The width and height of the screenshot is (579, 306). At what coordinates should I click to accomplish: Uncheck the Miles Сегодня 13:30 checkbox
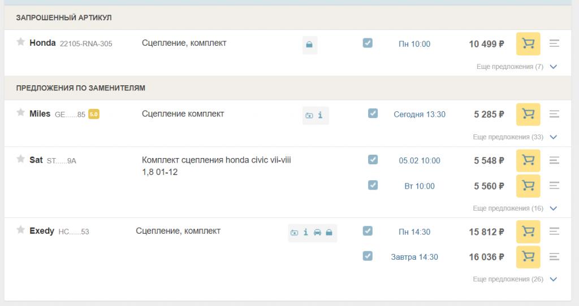click(x=373, y=113)
